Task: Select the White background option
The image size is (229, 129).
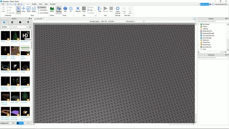Action: pos(13,123)
